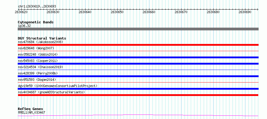Screen dimensions: 267x119
Task: Open the DGV Structural Variants track title
Action: coord(42,38)
